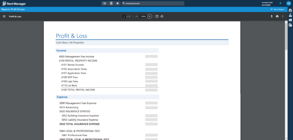Screen dimensions: 293x140
Task: Click the Command Launch search field
Action: coord(153,3)
